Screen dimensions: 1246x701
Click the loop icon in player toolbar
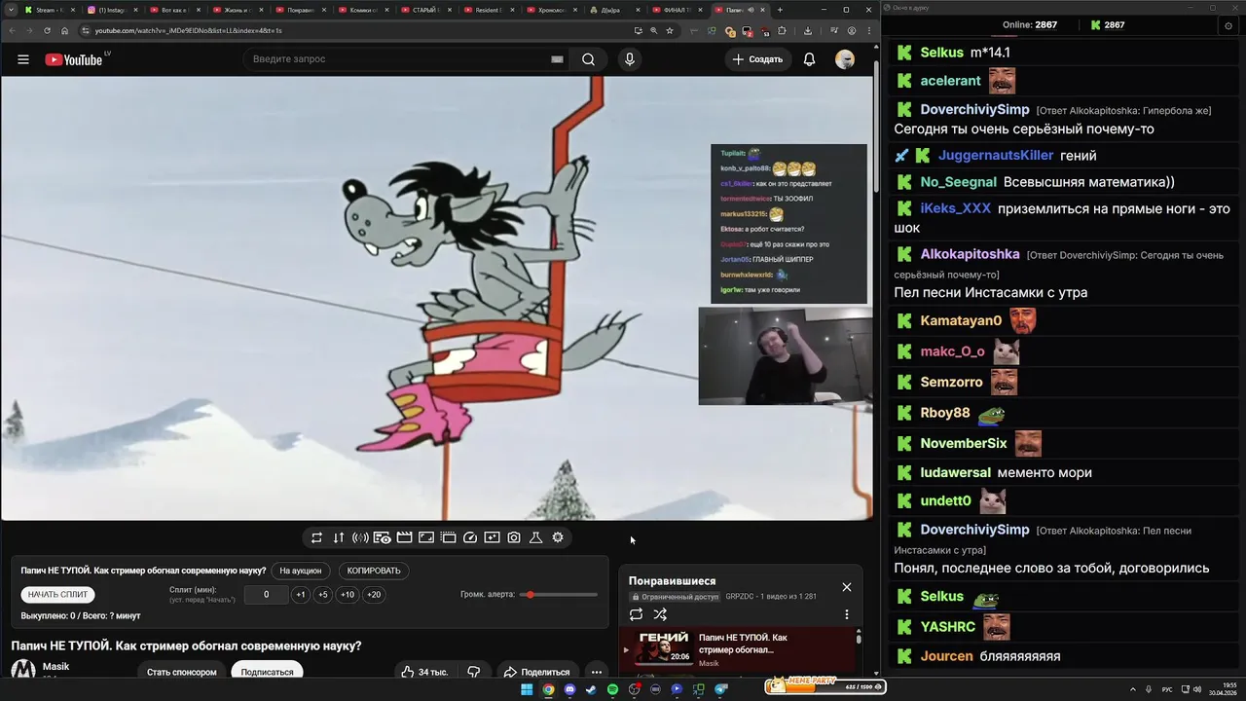point(316,537)
